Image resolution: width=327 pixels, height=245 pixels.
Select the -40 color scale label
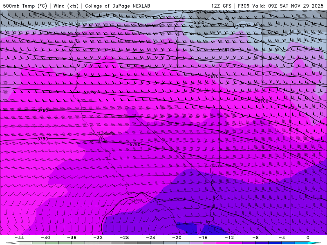click(45, 238)
